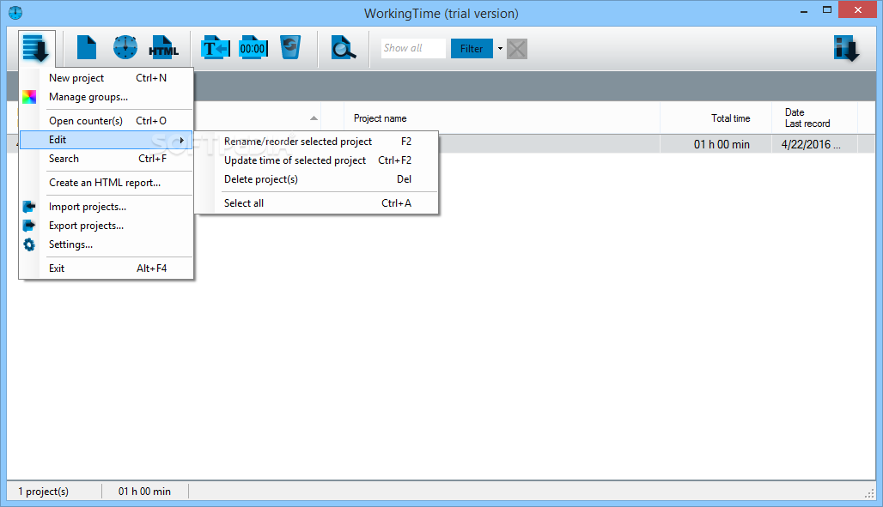Click the Filter button

tap(472, 48)
